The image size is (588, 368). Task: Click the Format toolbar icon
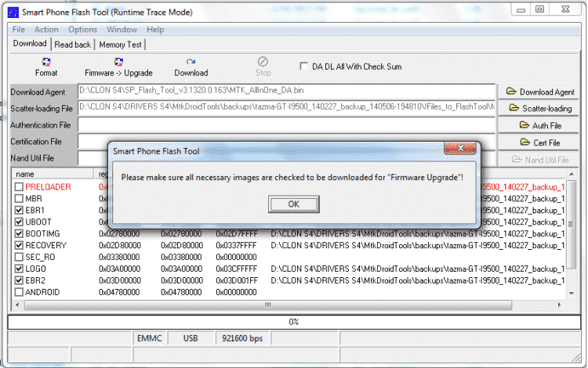click(46, 62)
